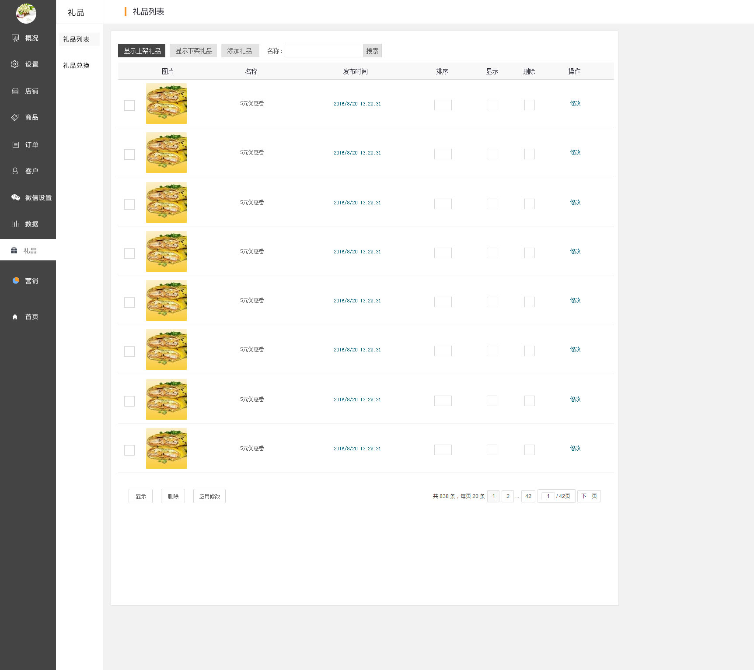Screen dimensions: 754x670
Task: Click the product tag icon
Action: (15, 117)
